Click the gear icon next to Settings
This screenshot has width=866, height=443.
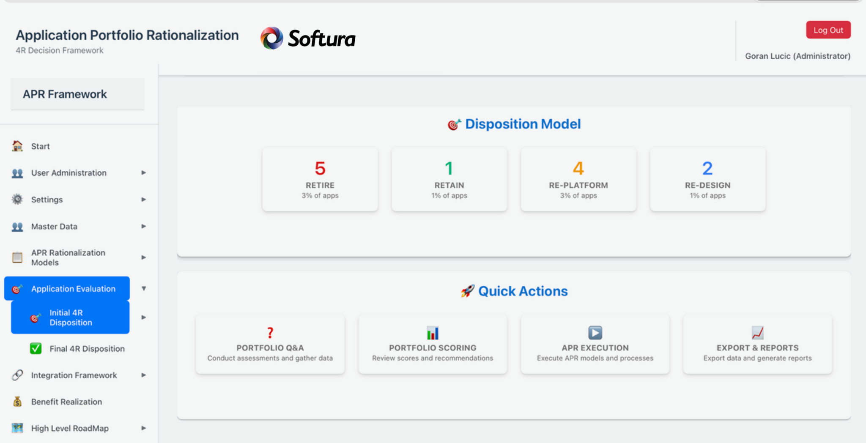pos(17,200)
